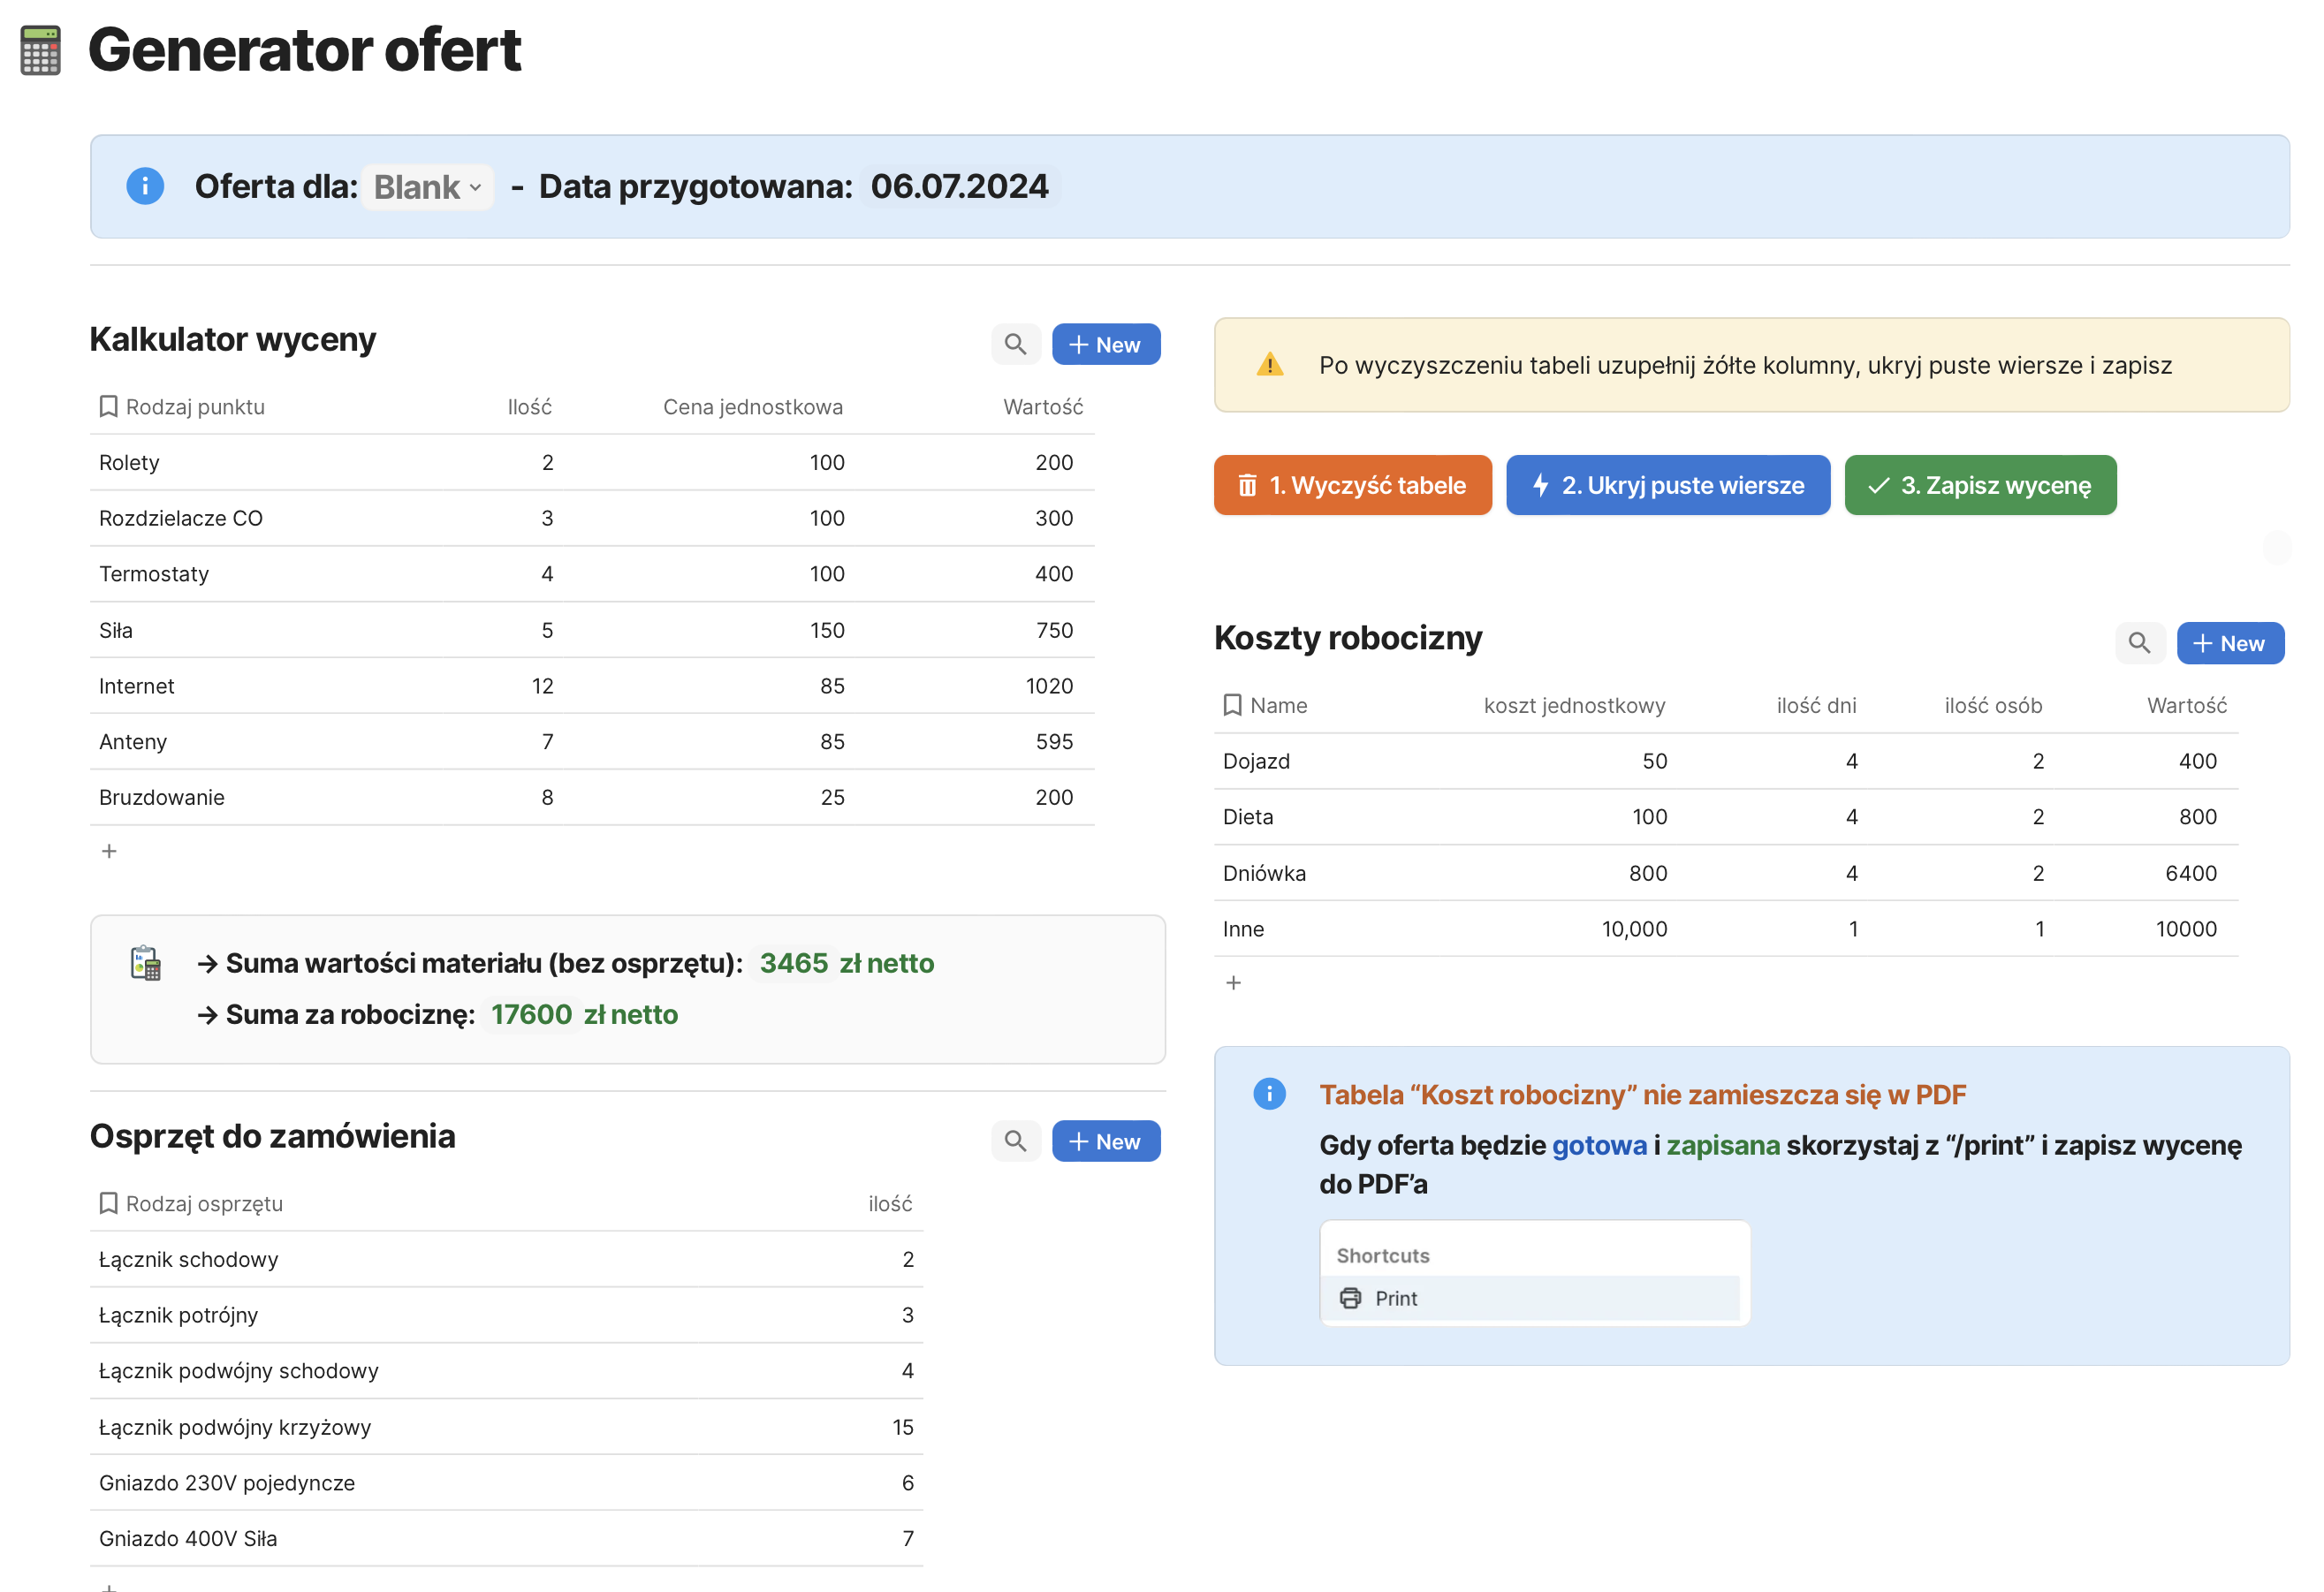This screenshot has width=2324, height=1592.
Task: Add New row in Kalkulator wyceny
Action: pos(1105,345)
